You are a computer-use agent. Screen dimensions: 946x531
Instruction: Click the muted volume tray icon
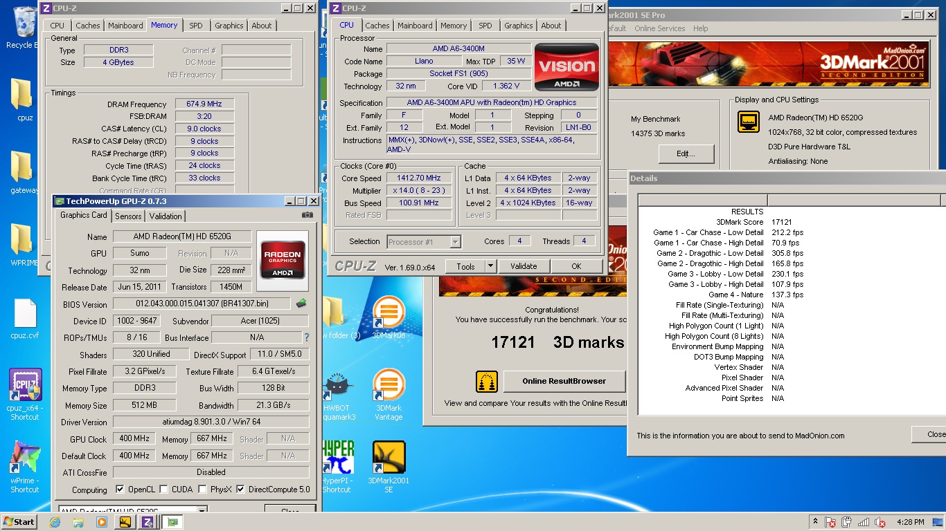click(880, 522)
